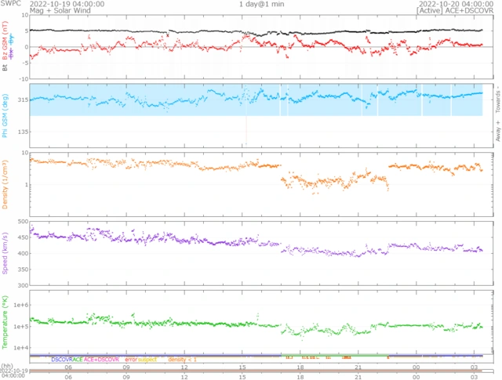Click the 21 hour mark on time axis
Image resolution: width=502 pixels, height=380 pixels.
[x=358, y=366]
